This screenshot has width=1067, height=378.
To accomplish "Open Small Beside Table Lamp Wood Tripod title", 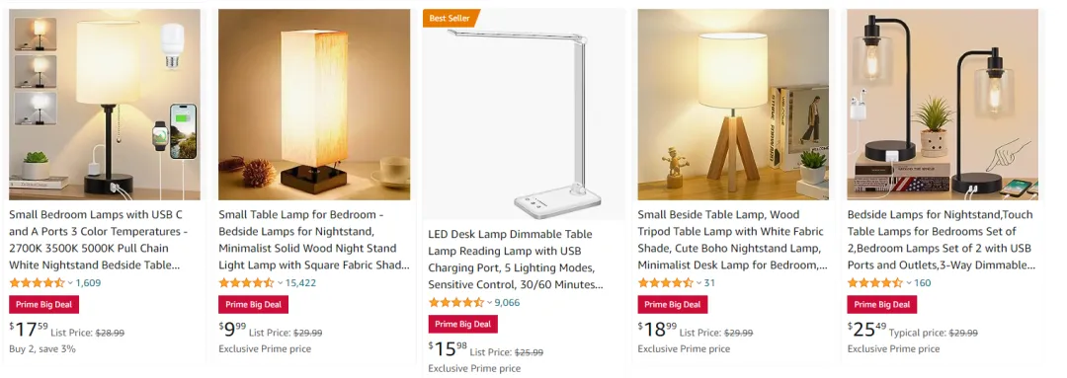I will [732, 240].
